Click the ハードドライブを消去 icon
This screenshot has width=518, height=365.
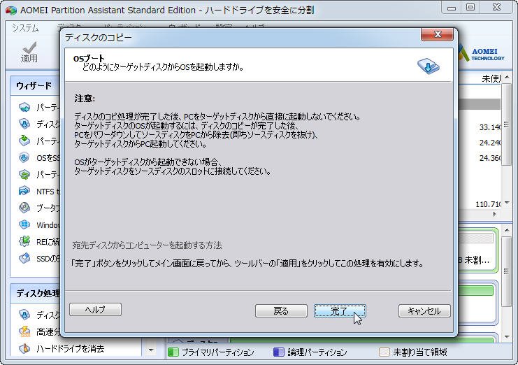point(24,348)
